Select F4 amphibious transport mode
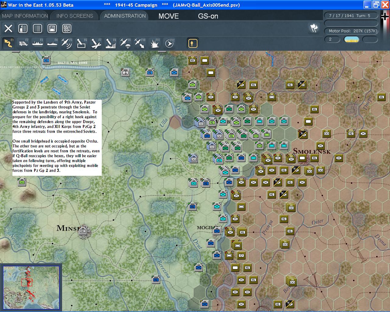The height and width of the screenshot is (312, 390). pyautogui.click(x=52, y=43)
